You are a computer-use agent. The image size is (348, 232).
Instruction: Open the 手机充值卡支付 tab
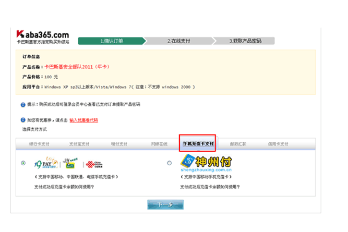[198, 144]
